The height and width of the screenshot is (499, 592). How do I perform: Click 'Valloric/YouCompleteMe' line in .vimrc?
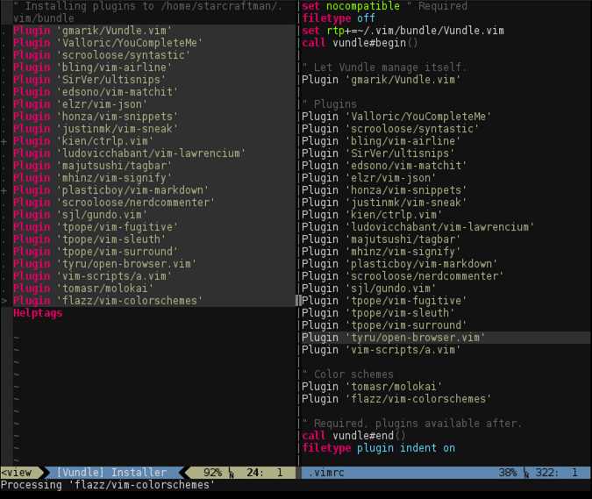coord(396,117)
